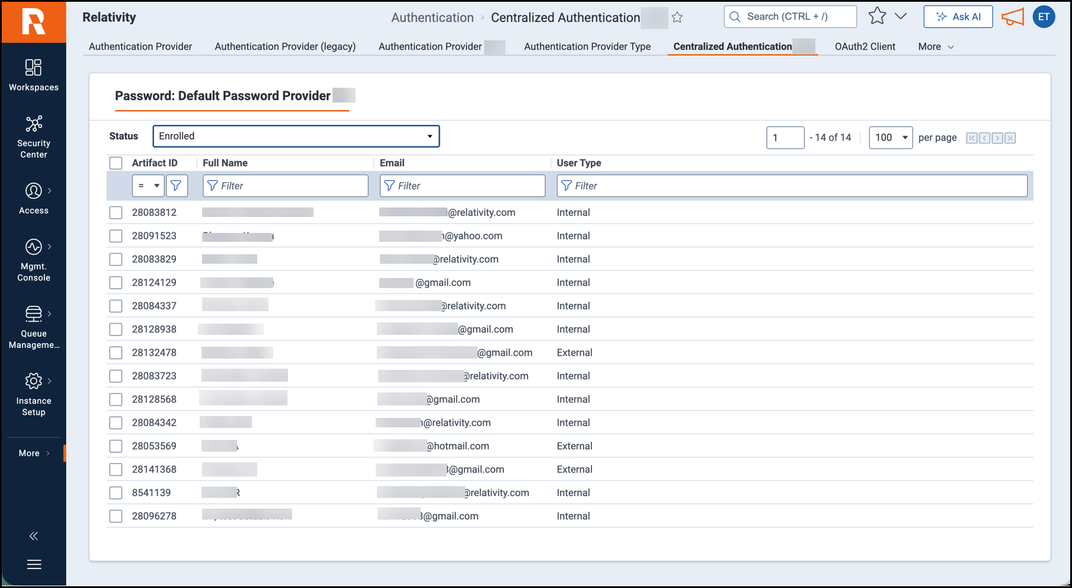The width and height of the screenshot is (1072, 588).
Task: Click the Full Name filter field
Action: 286,186
